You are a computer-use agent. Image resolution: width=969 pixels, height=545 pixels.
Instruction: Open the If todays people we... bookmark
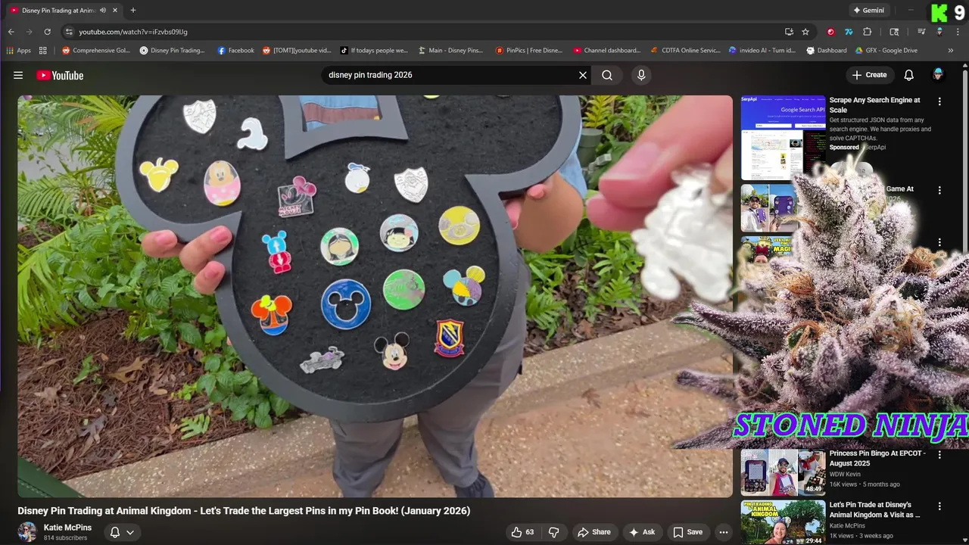tap(374, 51)
